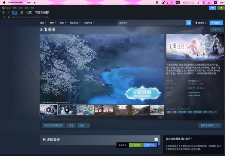Expand the 畅玩方式 dropdown
Image resolution: width=225 pixels, height=156 pixels.
[75, 23]
